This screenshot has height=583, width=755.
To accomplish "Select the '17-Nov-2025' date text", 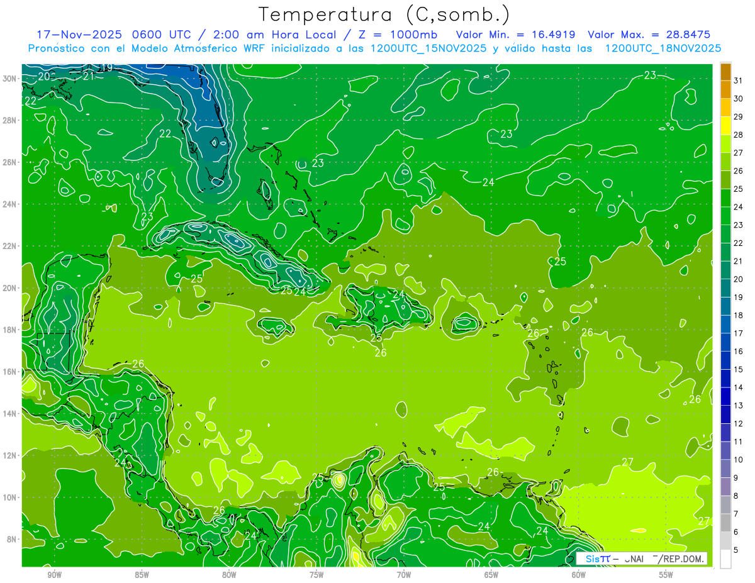I will click(79, 34).
